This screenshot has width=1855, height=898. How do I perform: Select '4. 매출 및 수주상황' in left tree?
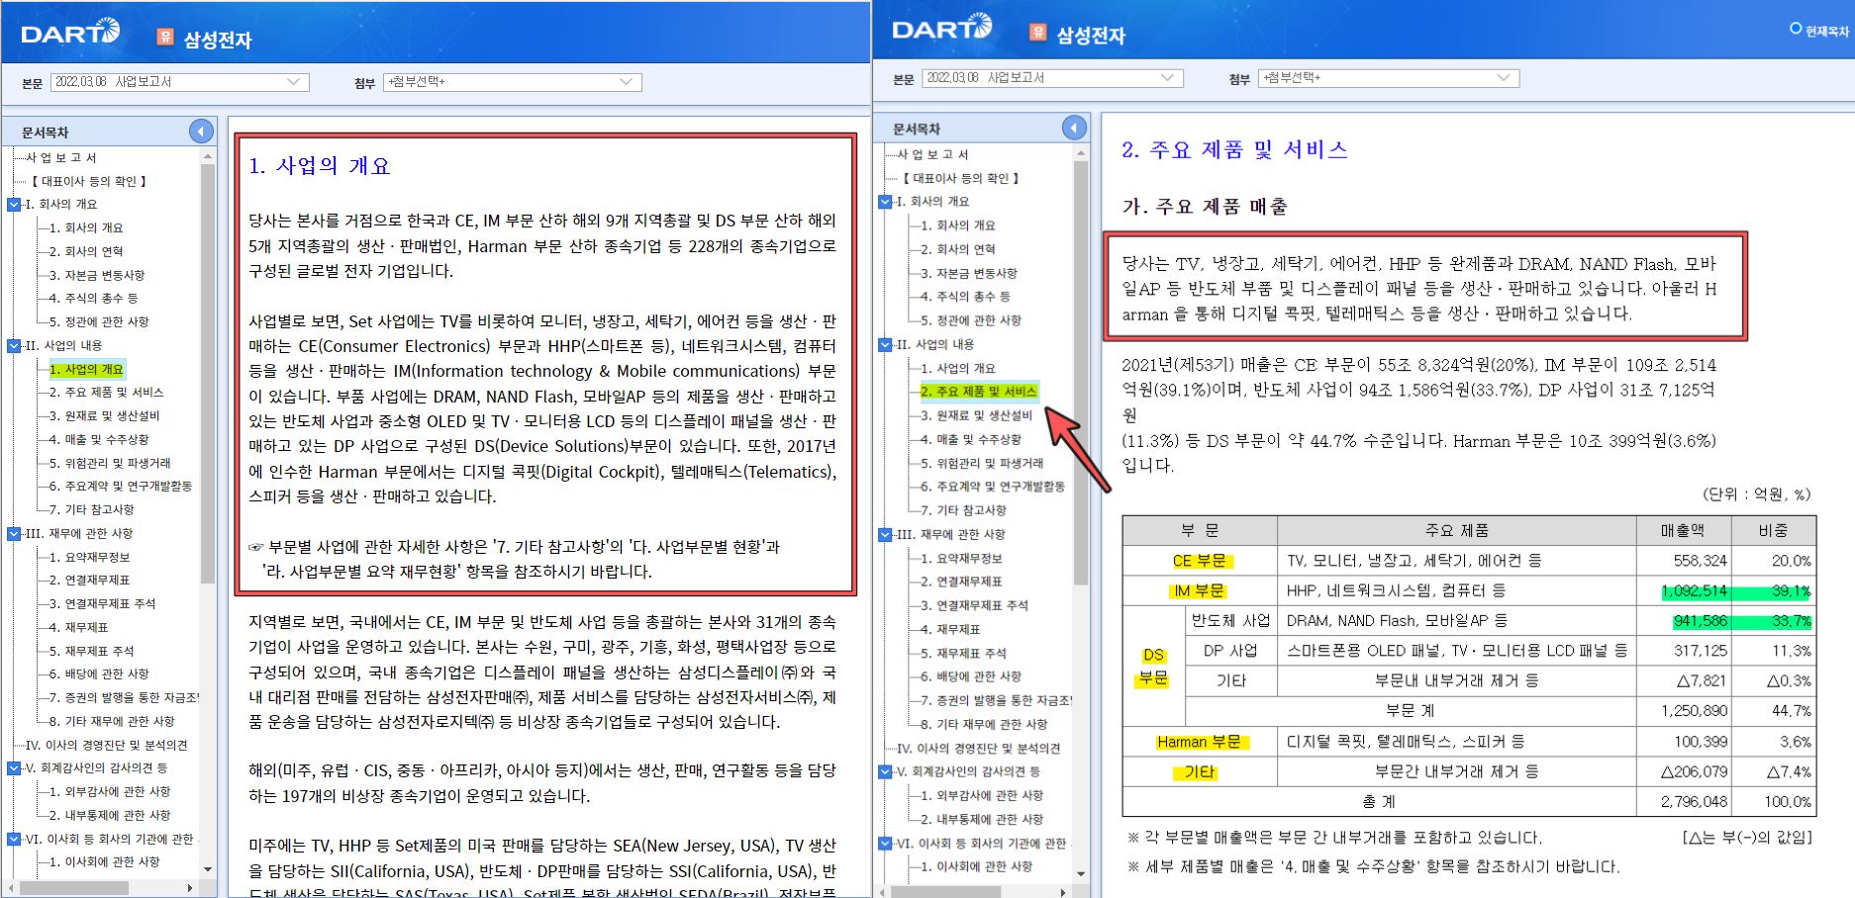[x=99, y=440]
